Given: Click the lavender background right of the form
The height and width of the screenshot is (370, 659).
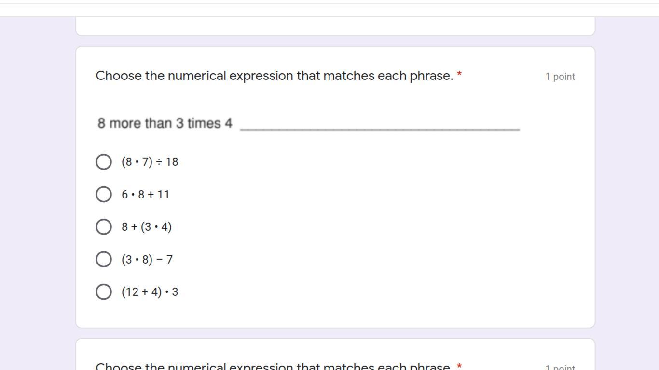Looking at the screenshot, I should (x=627, y=193).
